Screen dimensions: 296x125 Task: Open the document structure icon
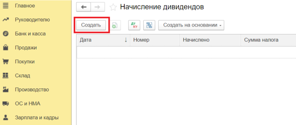(149, 25)
